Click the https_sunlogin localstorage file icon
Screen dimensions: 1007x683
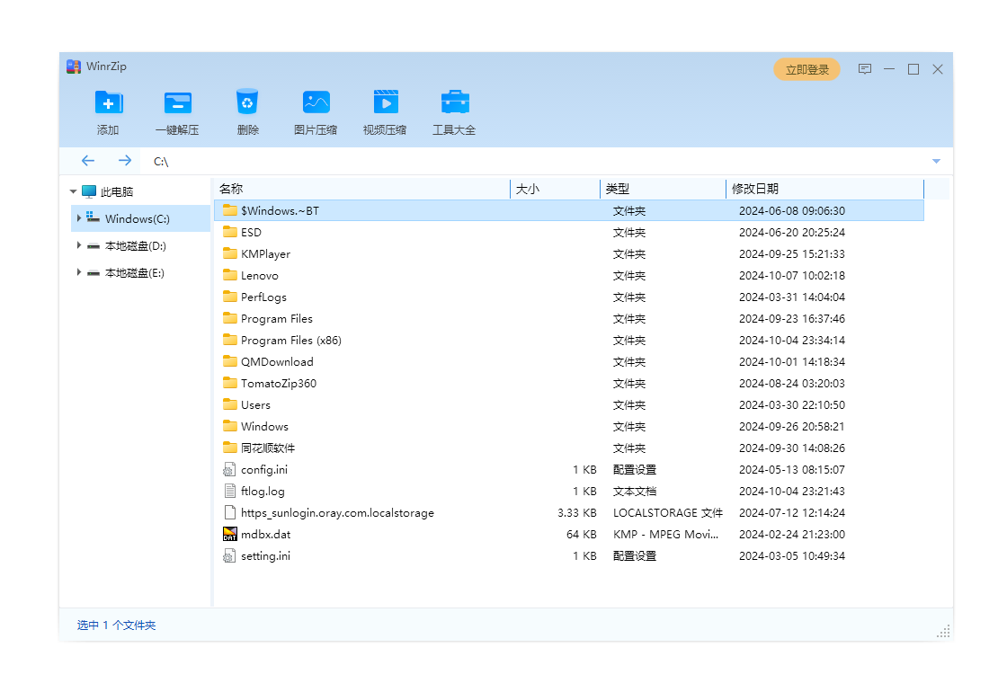(x=229, y=512)
